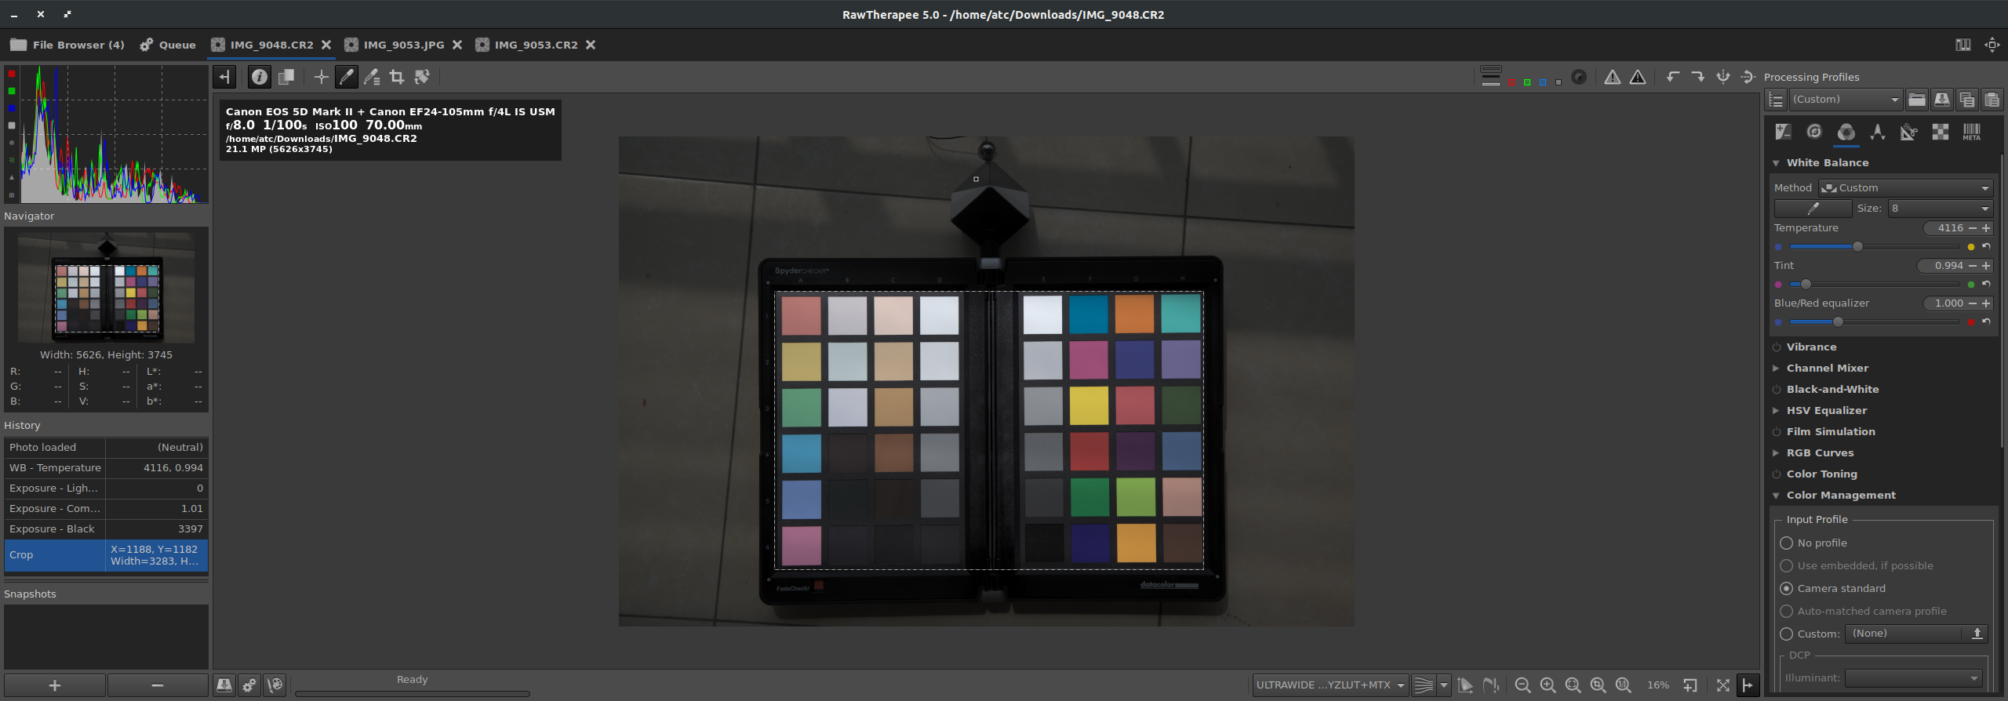Toggle clipped shadow indication warning icon
Viewport: 2008px width, 701px height.
[x=1613, y=77]
